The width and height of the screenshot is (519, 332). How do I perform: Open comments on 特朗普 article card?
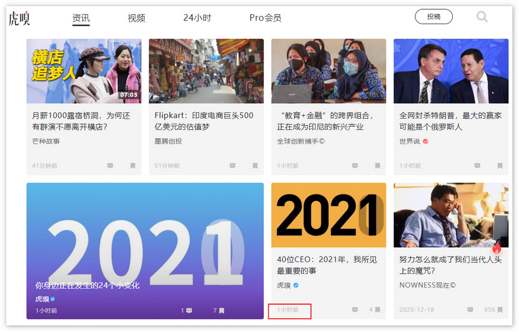click(477, 165)
